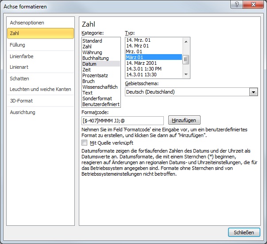Image resolution: width=267 pixels, height=244 pixels.
Task: Select the Zahl category in Kategorie list
Action: (101, 47)
